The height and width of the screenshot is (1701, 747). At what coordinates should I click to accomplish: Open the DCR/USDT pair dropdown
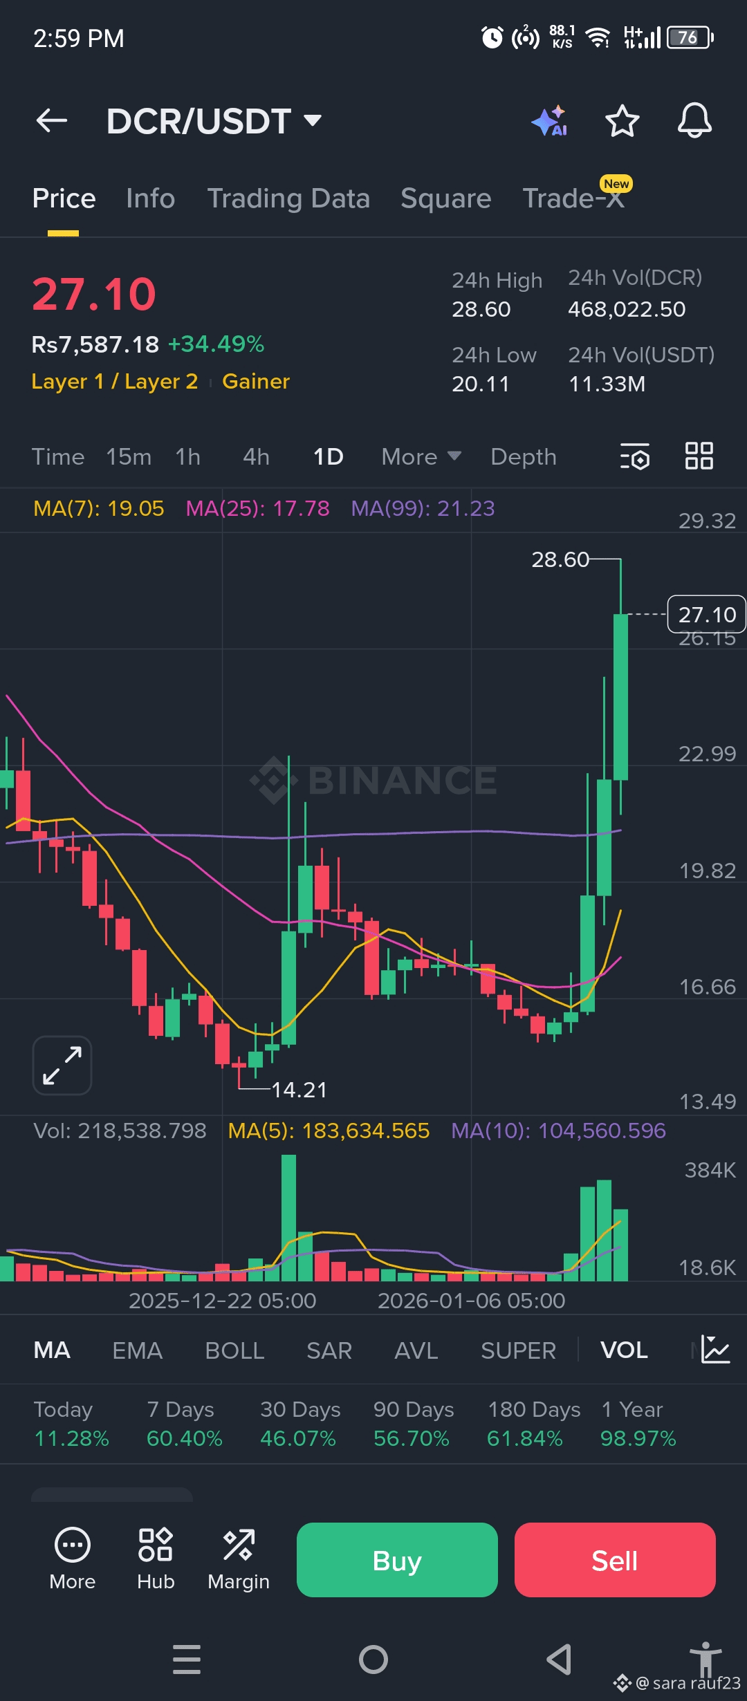click(x=214, y=121)
